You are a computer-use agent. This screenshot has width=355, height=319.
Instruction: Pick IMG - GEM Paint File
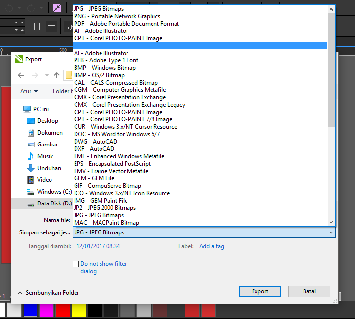point(200,201)
